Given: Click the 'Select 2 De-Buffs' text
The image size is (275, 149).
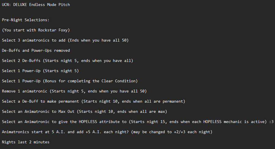Looking at the screenshot, I should 22,60.
